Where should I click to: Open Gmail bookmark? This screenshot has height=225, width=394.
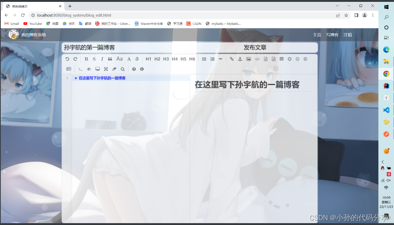(x=12, y=24)
